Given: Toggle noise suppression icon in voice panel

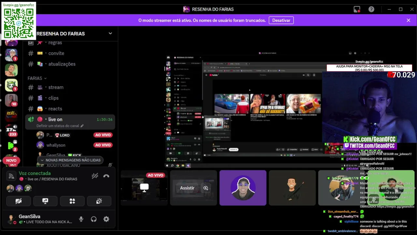Looking at the screenshot, I should coord(95,176).
